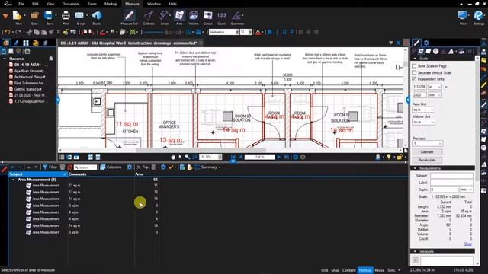Click the Open folder icon
The width and height of the screenshot is (488, 274).
34,17
